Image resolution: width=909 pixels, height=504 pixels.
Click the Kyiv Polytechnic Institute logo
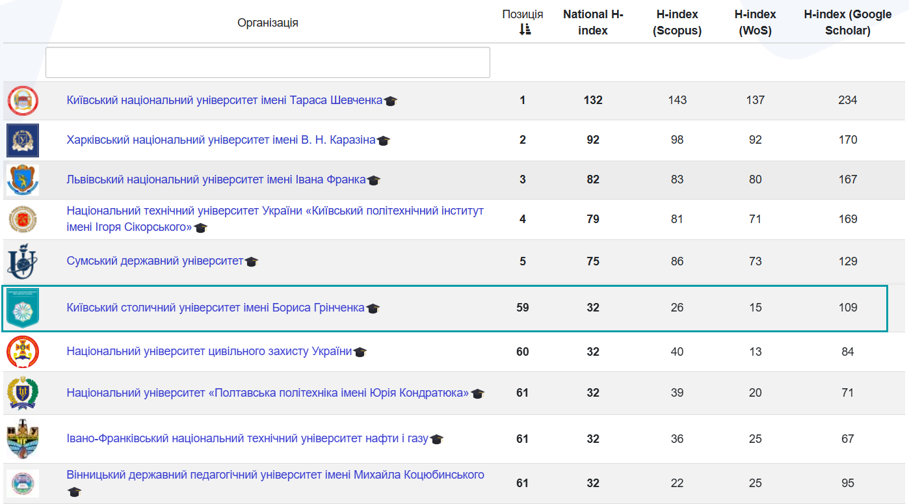point(23,219)
